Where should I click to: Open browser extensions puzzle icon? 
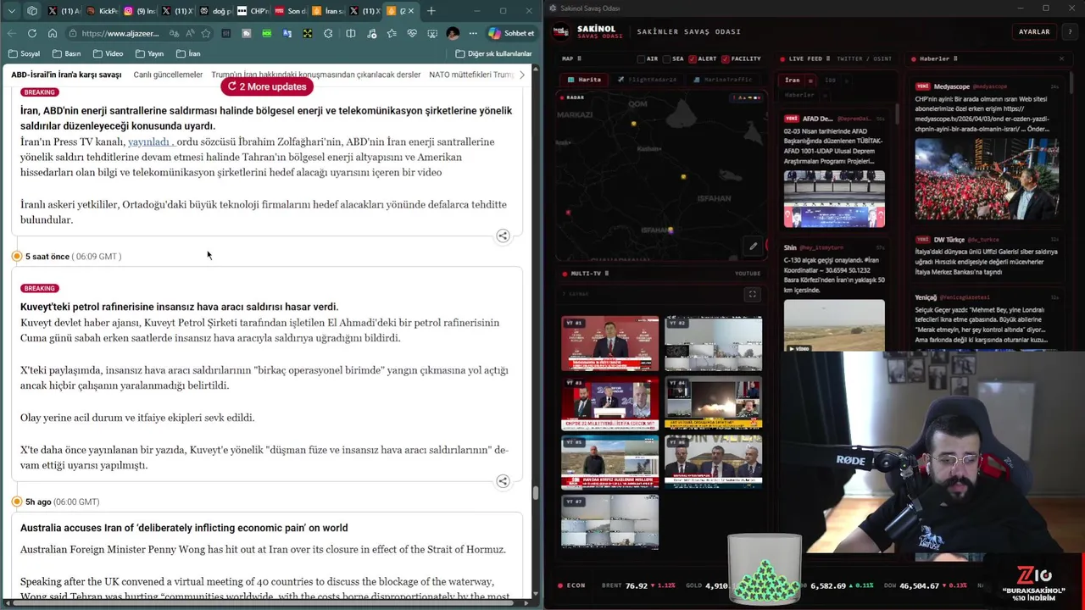click(x=328, y=33)
